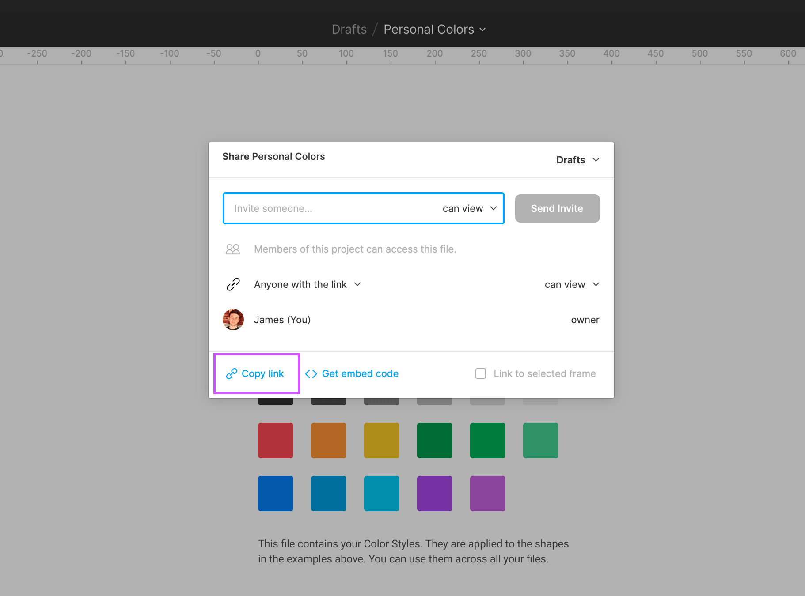Screen dimensions: 805x596
Task: Select the steel blue color swatch
Action: [x=329, y=494]
